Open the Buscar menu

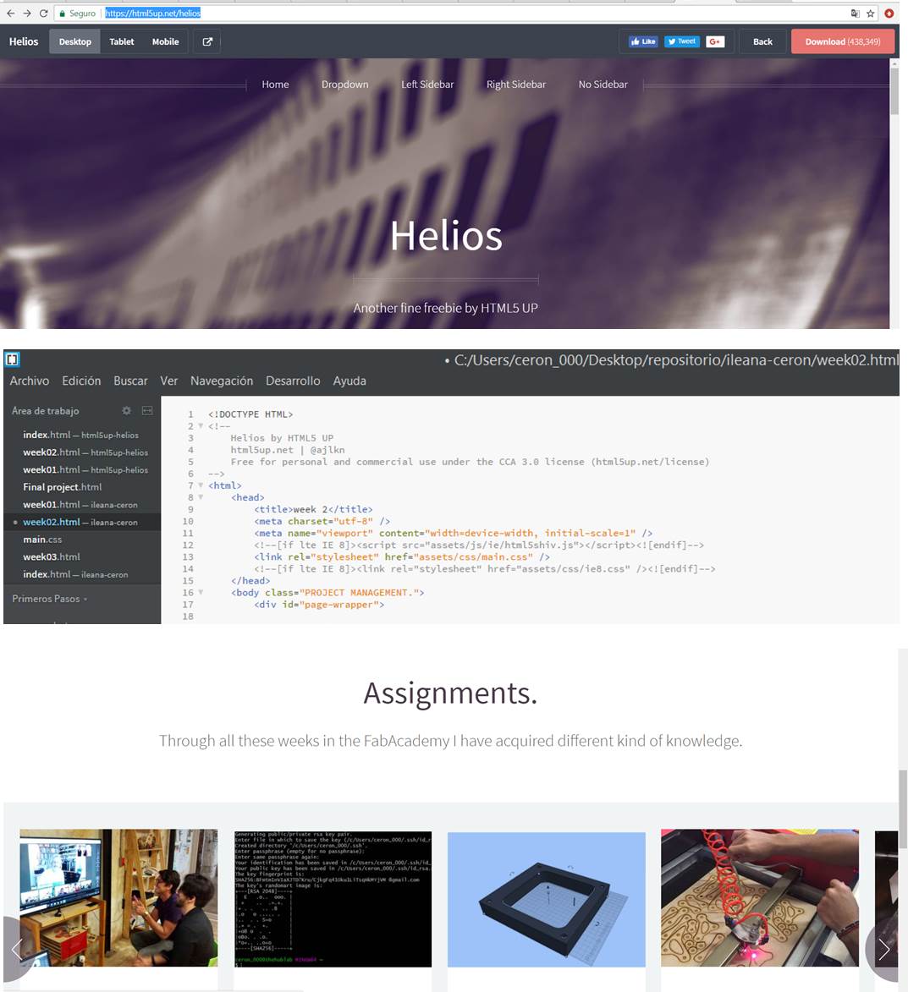pyautogui.click(x=130, y=381)
